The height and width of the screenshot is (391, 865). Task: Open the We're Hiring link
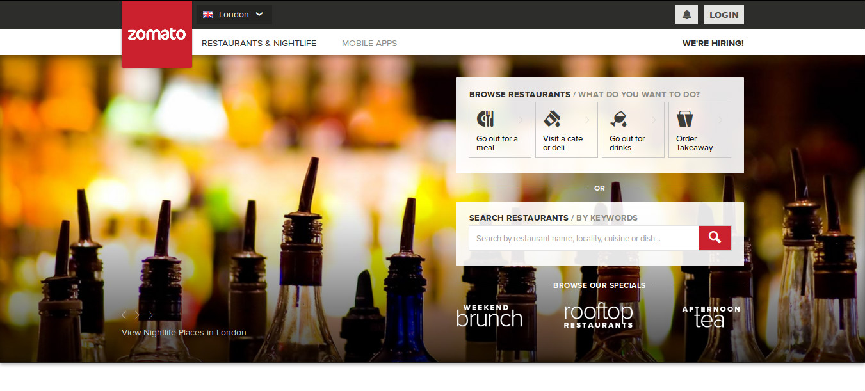[x=713, y=44]
